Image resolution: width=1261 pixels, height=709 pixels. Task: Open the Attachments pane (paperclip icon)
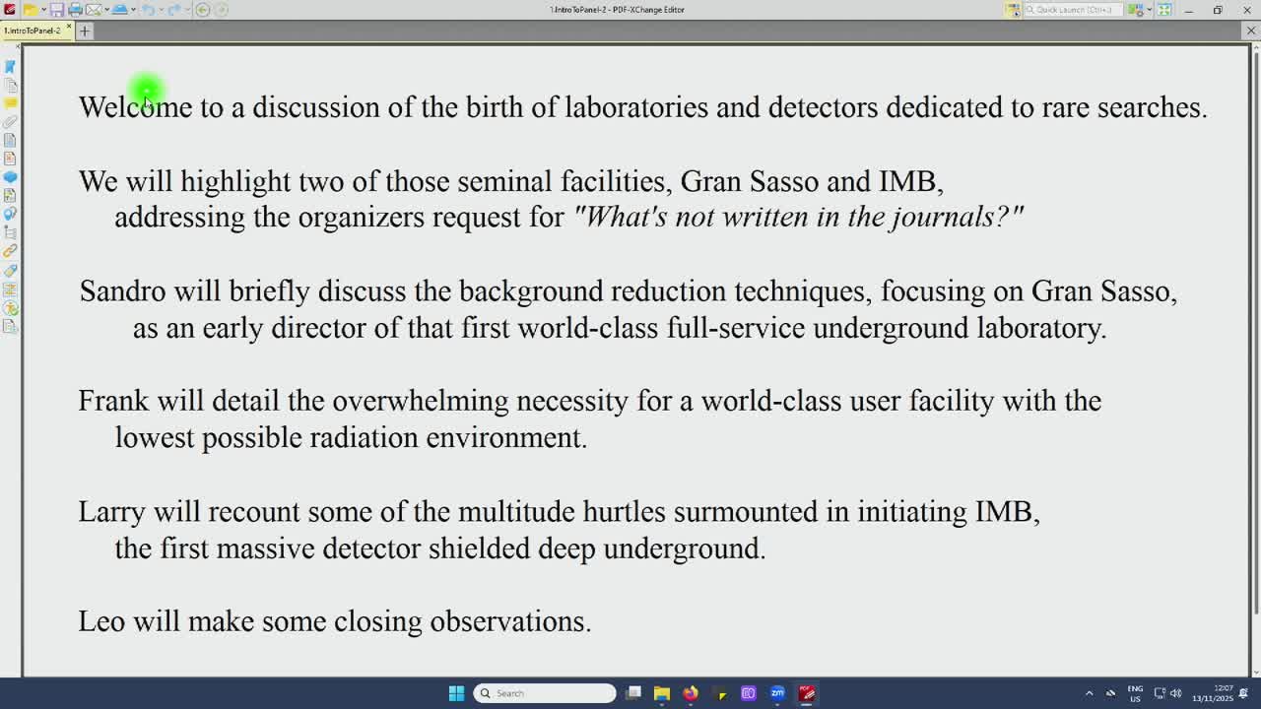coord(10,122)
